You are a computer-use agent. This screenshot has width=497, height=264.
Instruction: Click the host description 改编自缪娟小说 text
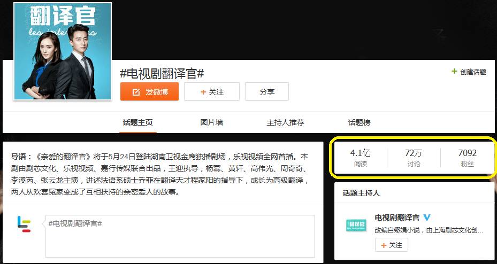tap(429, 230)
